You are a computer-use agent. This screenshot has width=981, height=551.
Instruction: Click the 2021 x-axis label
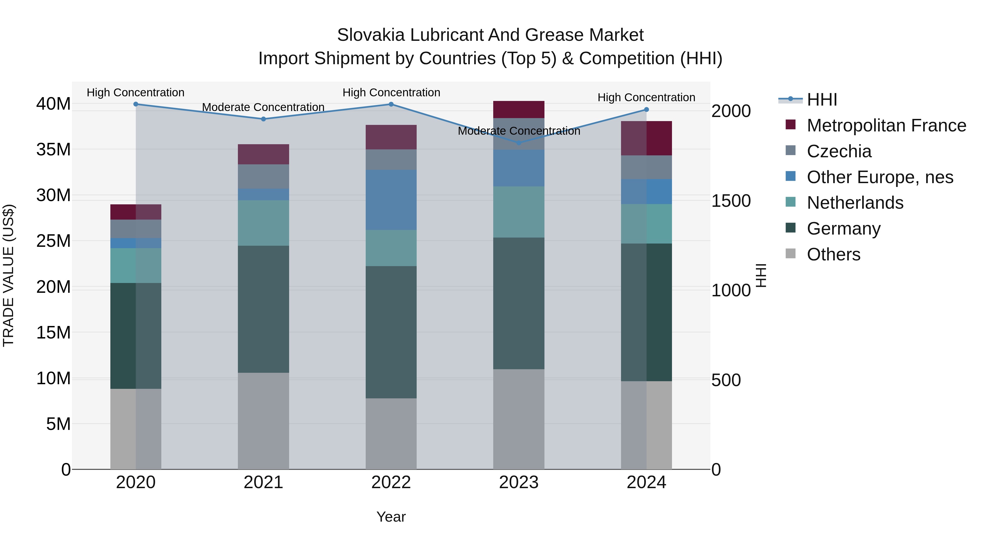click(x=263, y=482)
